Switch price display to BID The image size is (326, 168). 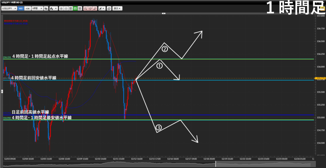[x=21, y=8]
